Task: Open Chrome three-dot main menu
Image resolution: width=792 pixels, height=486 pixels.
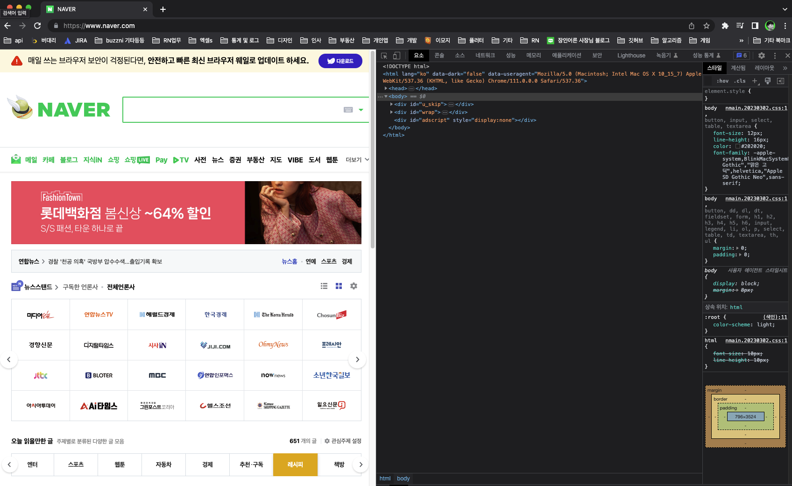Action: tap(785, 26)
